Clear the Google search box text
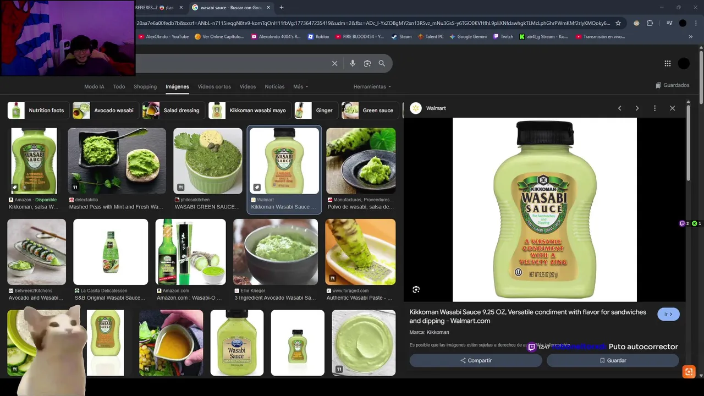 pyautogui.click(x=334, y=63)
